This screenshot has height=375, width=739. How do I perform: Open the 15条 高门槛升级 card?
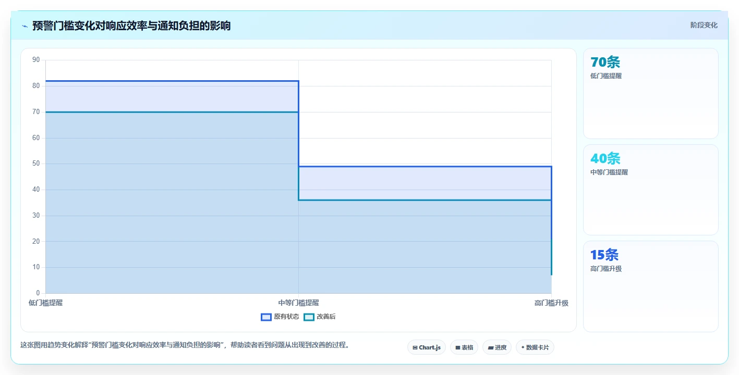click(651, 286)
